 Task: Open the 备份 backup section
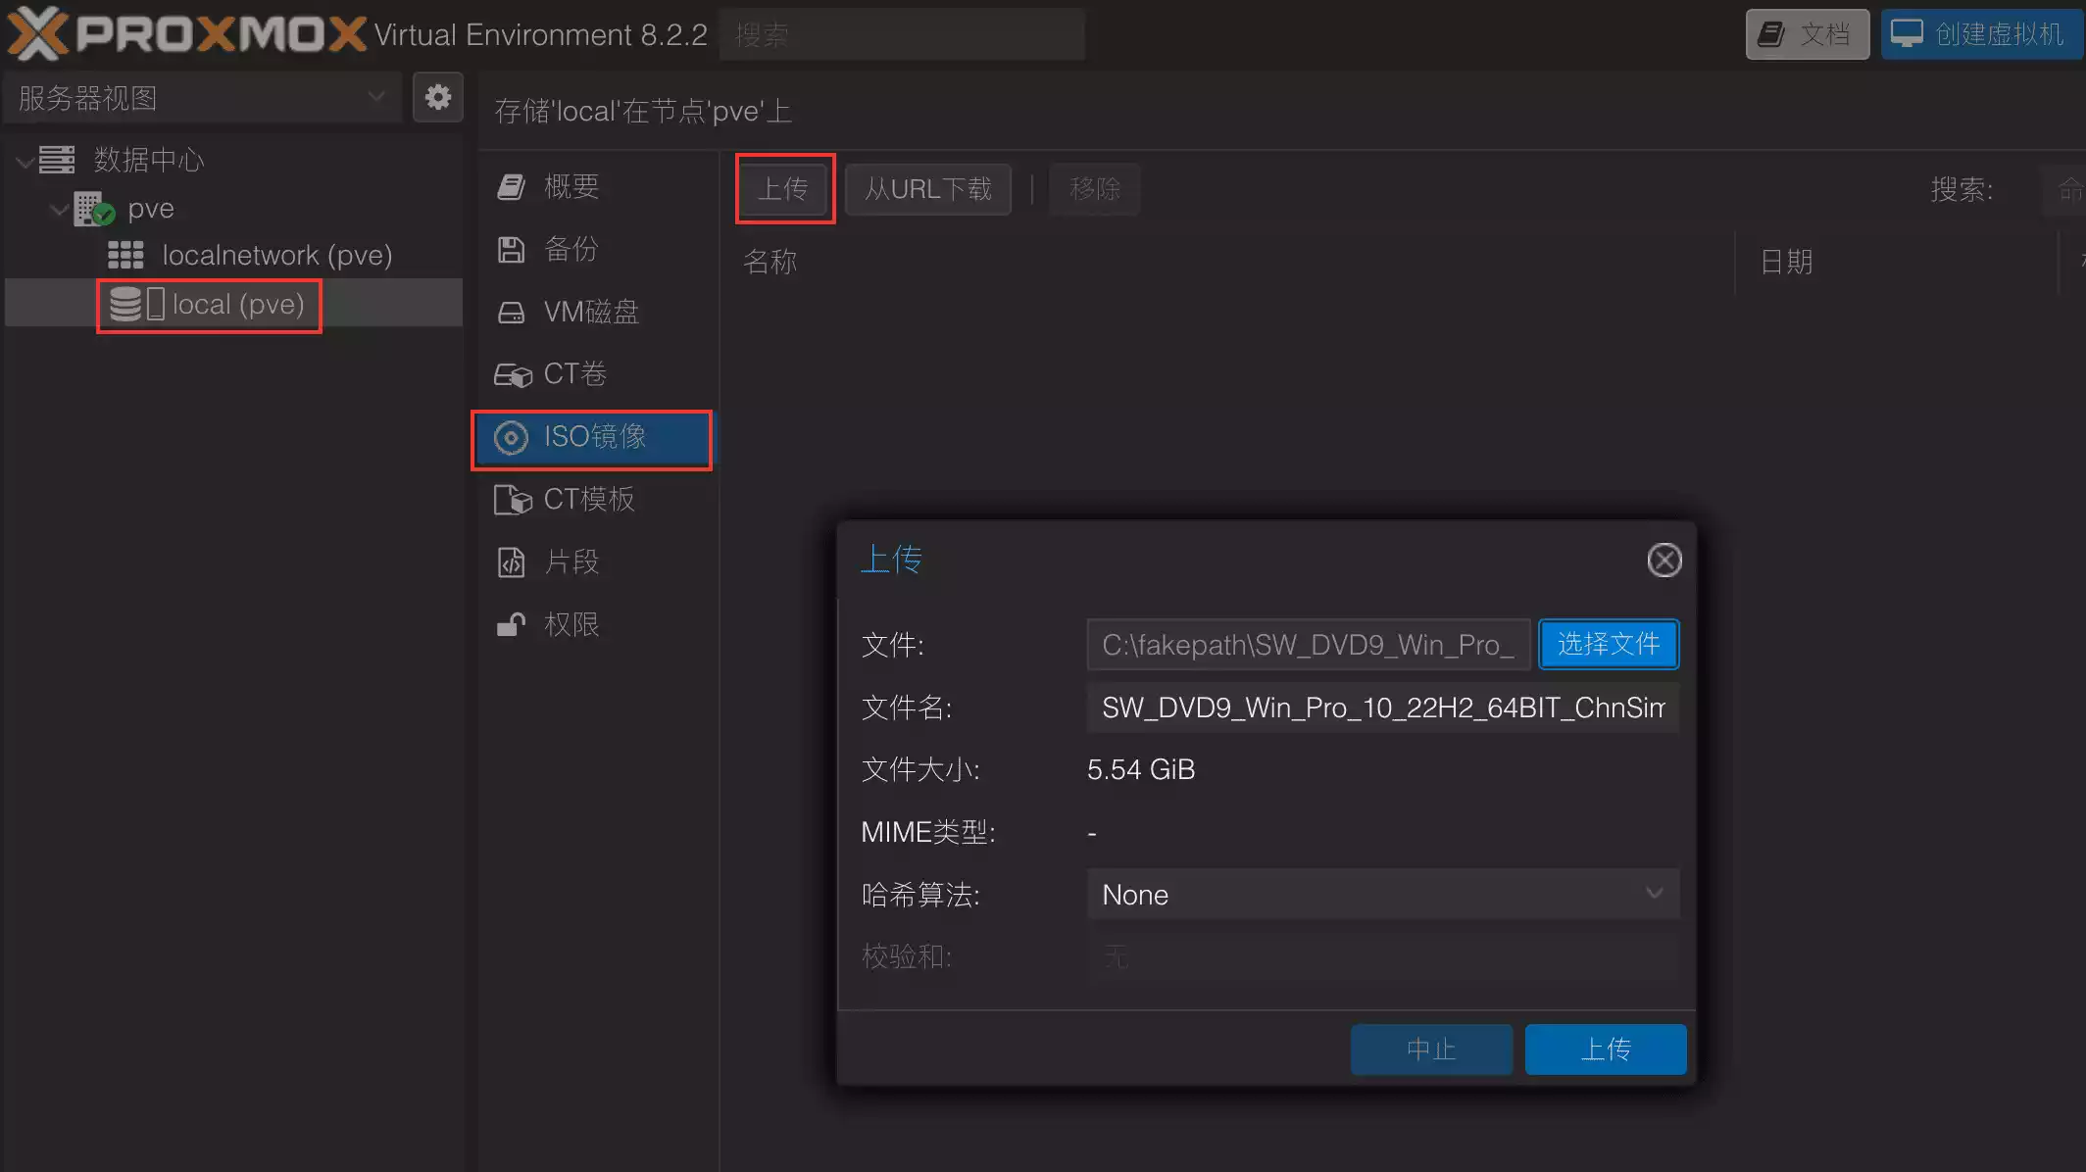coord(571,249)
